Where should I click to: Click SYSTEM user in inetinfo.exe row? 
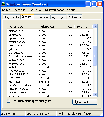44,67
